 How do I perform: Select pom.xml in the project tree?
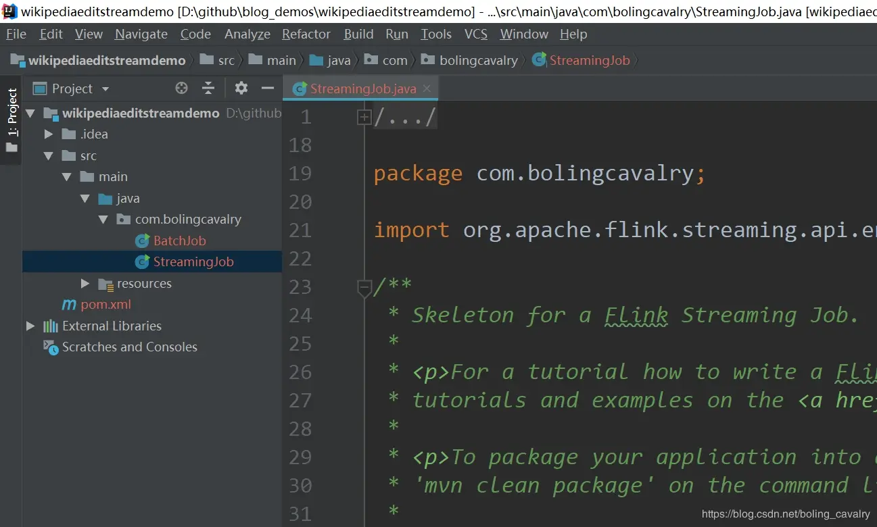106,305
